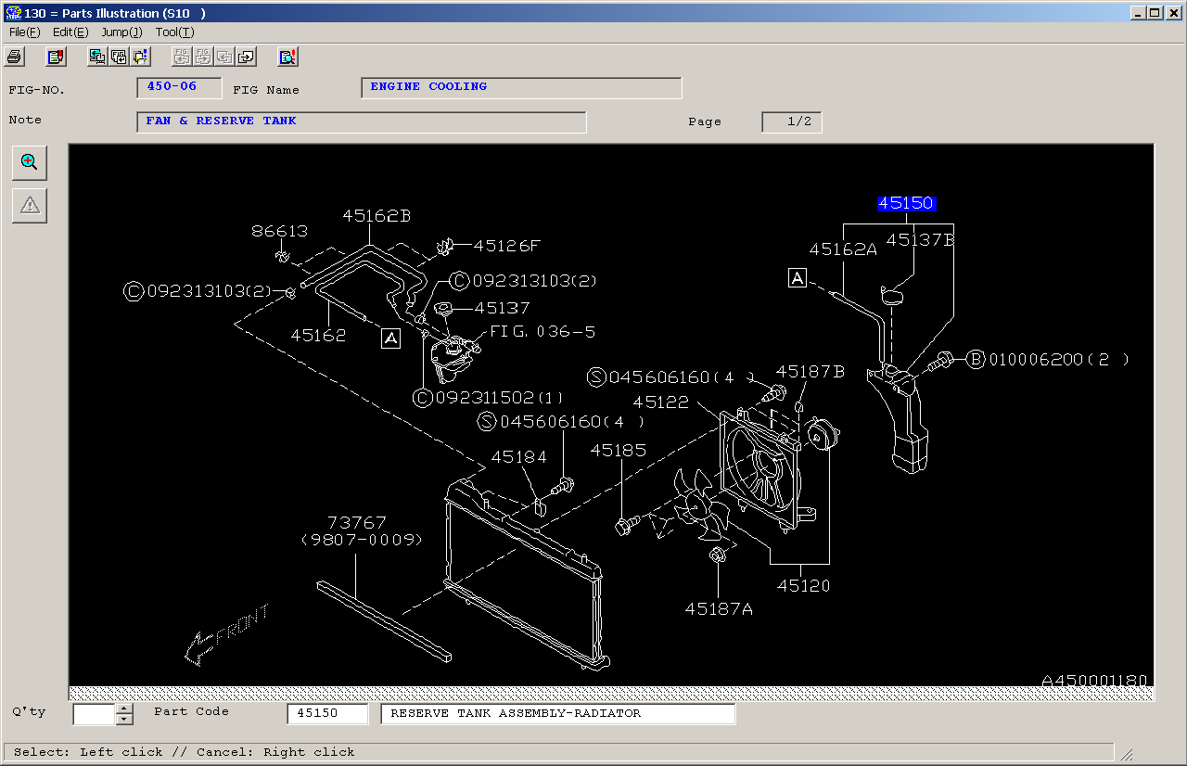Viewport: 1187px width, 766px height.
Task: Click the greyed previous page icon
Action: 224,57
